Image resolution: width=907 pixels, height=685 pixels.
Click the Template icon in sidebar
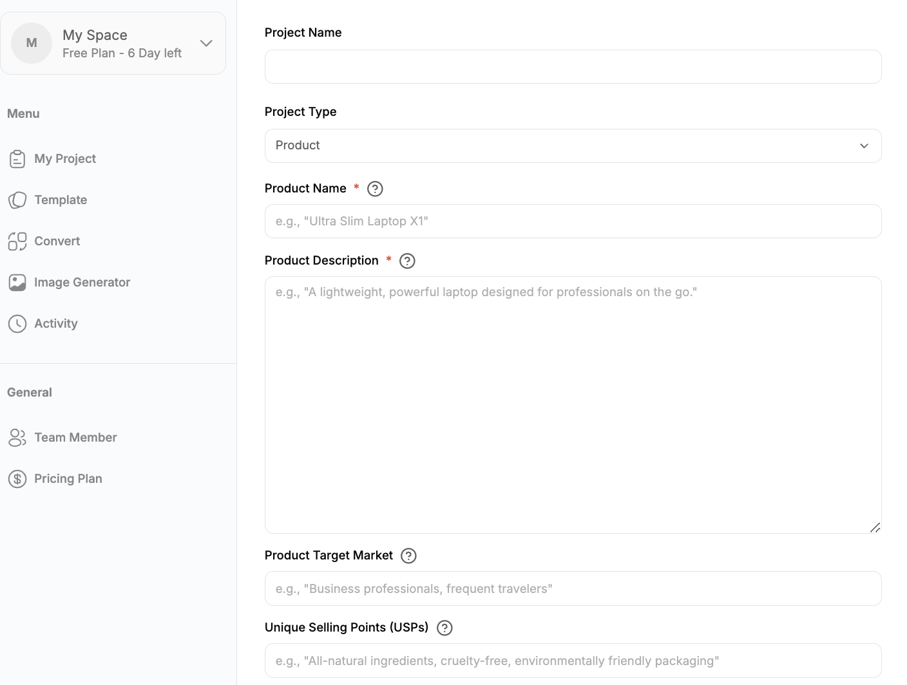click(x=17, y=200)
